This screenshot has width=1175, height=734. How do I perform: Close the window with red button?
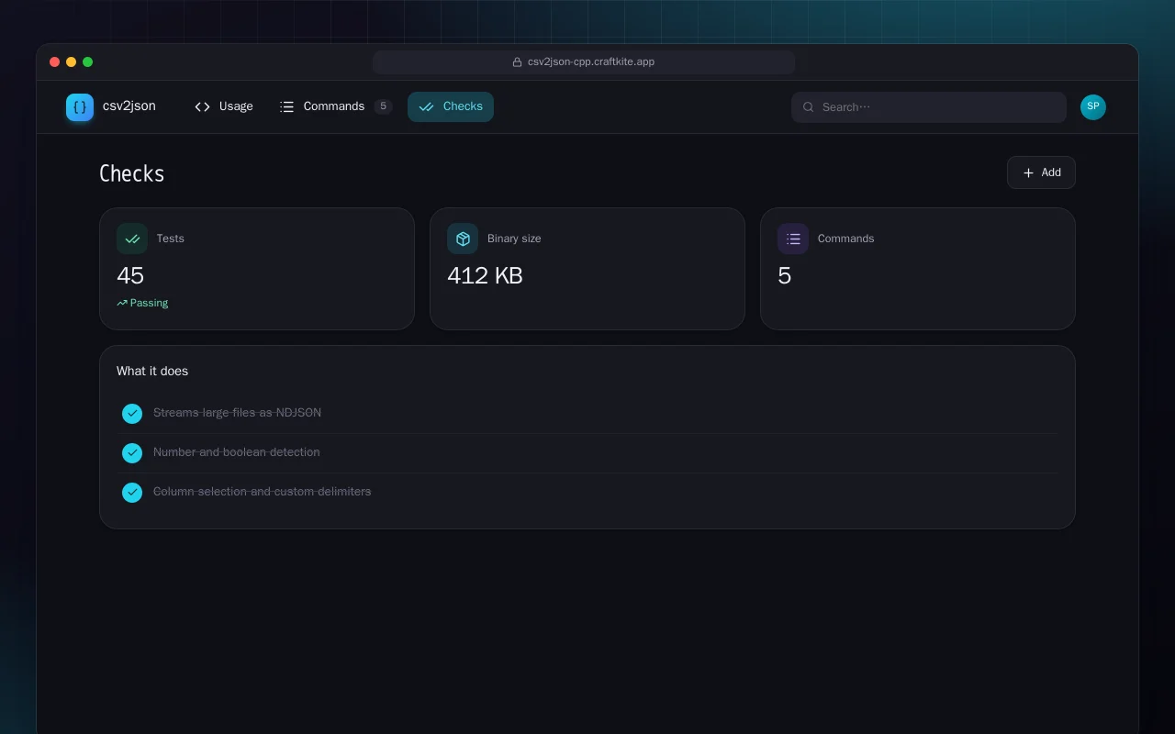pyautogui.click(x=54, y=62)
